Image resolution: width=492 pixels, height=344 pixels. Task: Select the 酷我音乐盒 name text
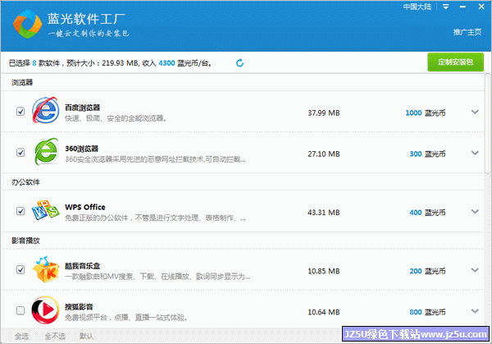(82, 266)
